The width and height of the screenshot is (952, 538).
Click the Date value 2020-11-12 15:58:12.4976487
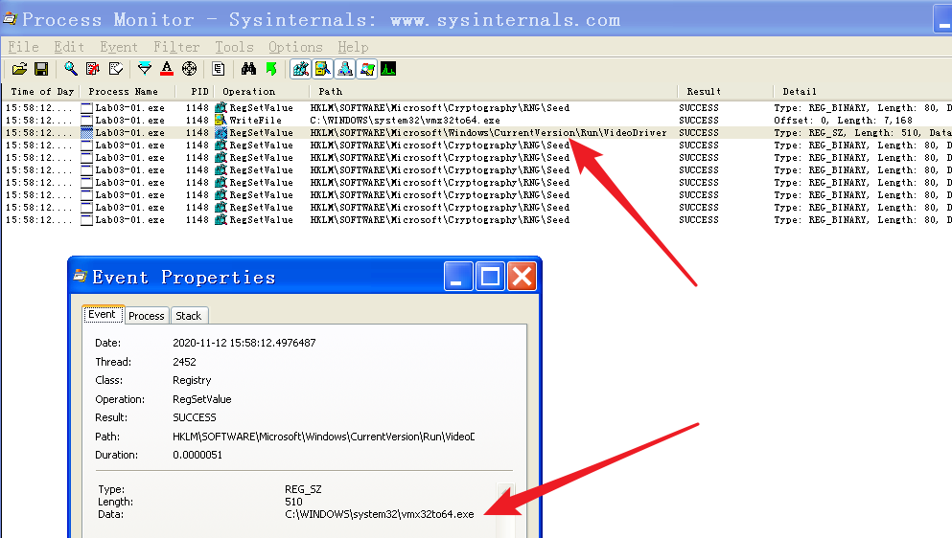tap(244, 343)
